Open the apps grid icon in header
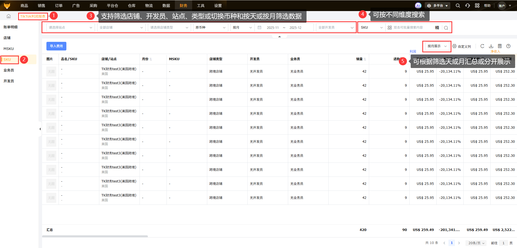517x248 pixels. (477, 5)
